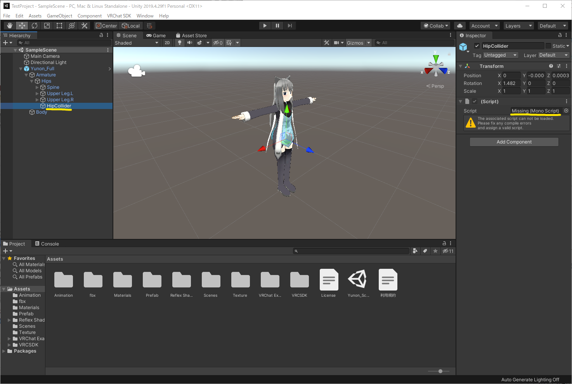The width and height of the screenshot is (572, 384).
Task: Lock the Hierarchy panel
Action: (x=101, y=35)
